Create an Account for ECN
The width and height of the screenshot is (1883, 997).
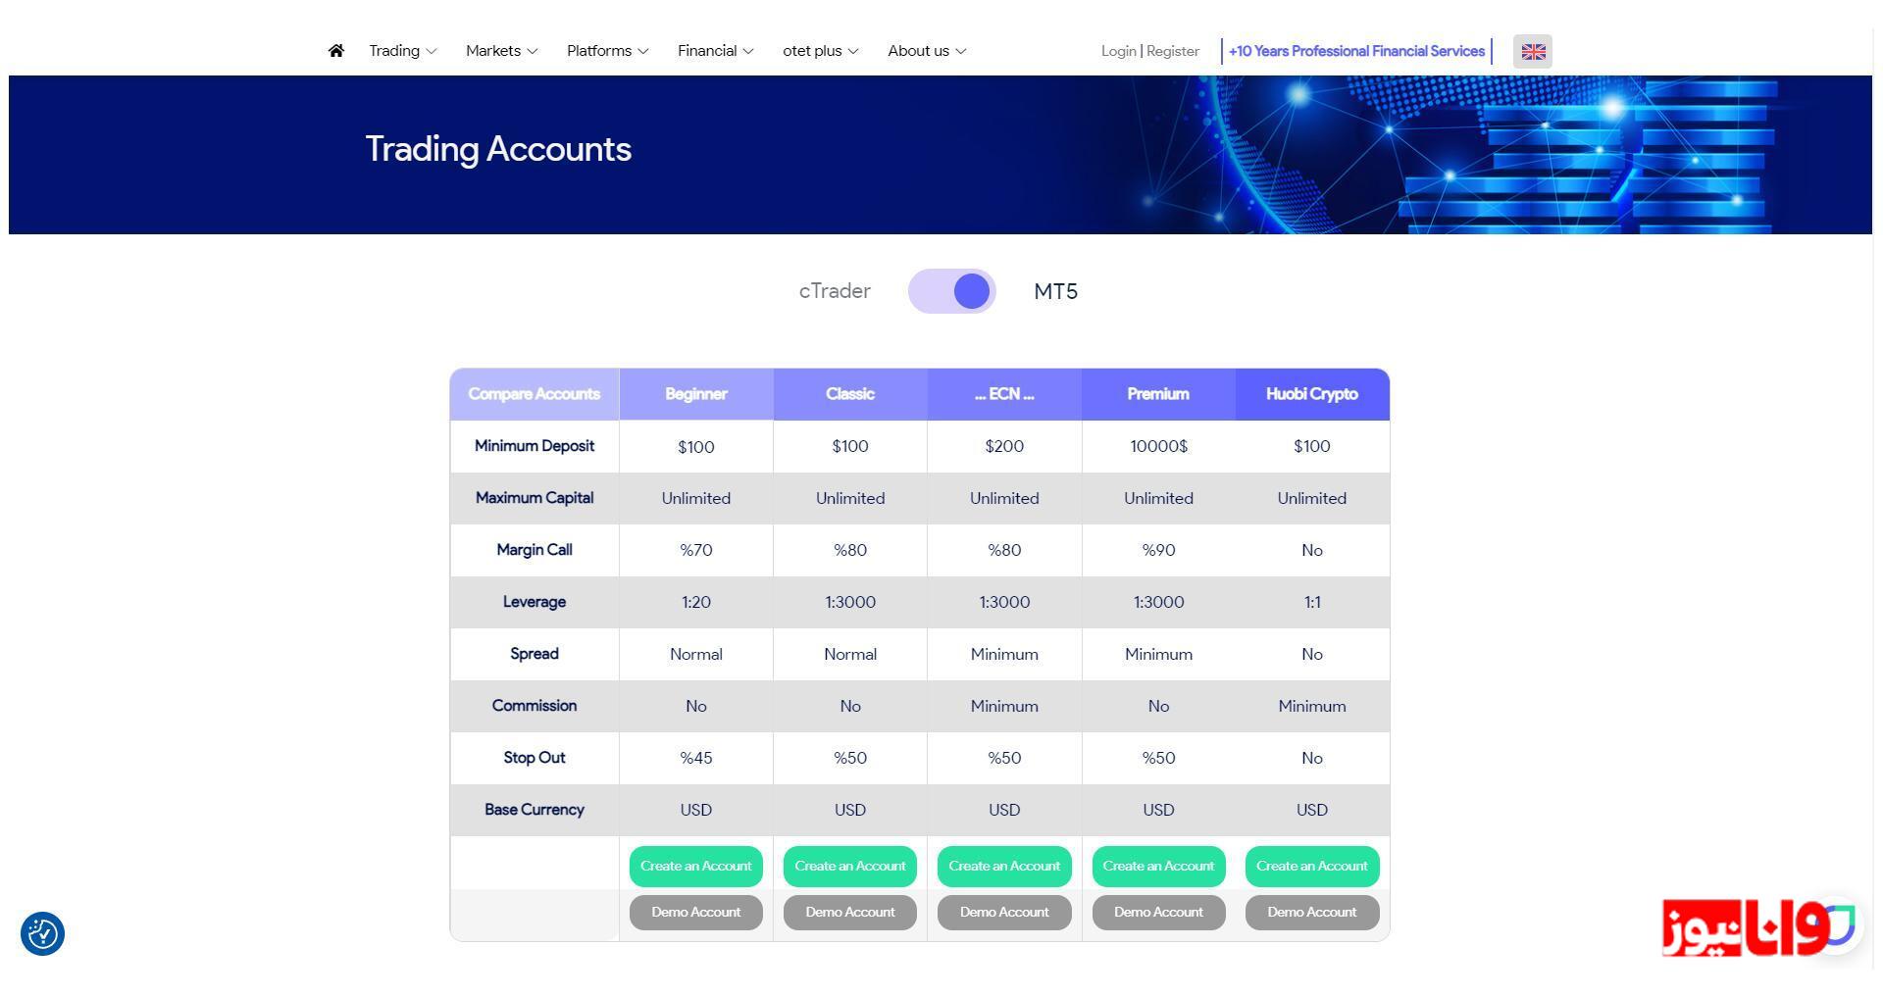click(x=1004, y=867)
